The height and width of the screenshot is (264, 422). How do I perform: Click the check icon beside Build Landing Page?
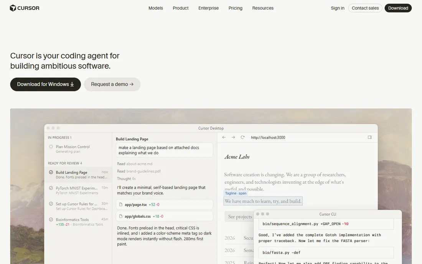coord(51,172)
